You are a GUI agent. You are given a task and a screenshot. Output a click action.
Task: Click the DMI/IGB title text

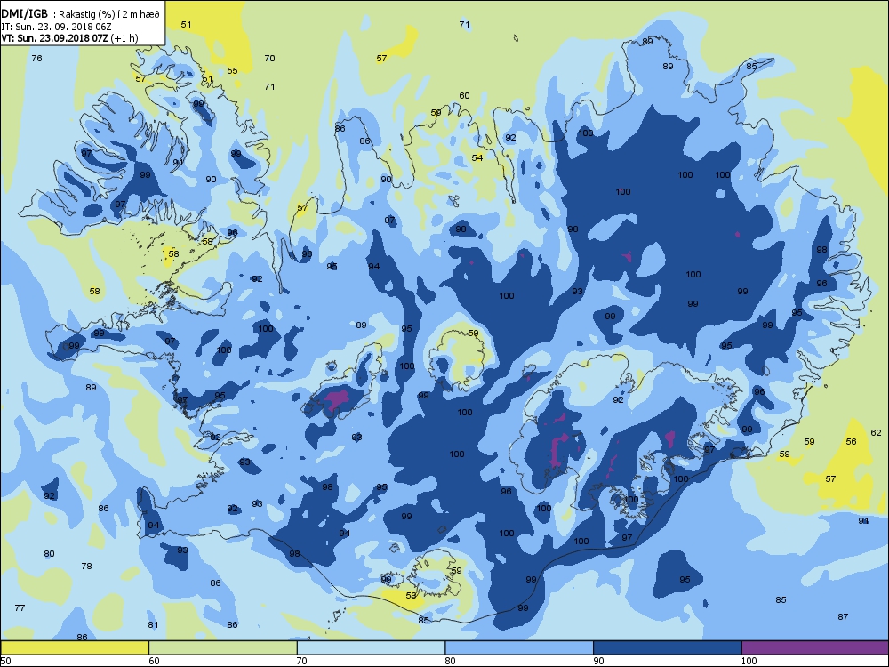coord(24,14)
